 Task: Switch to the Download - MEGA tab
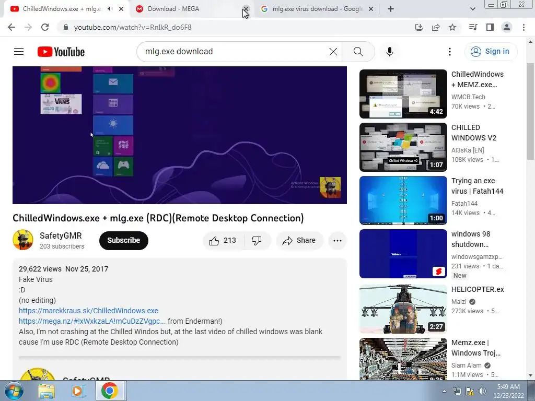coord(173,9)
